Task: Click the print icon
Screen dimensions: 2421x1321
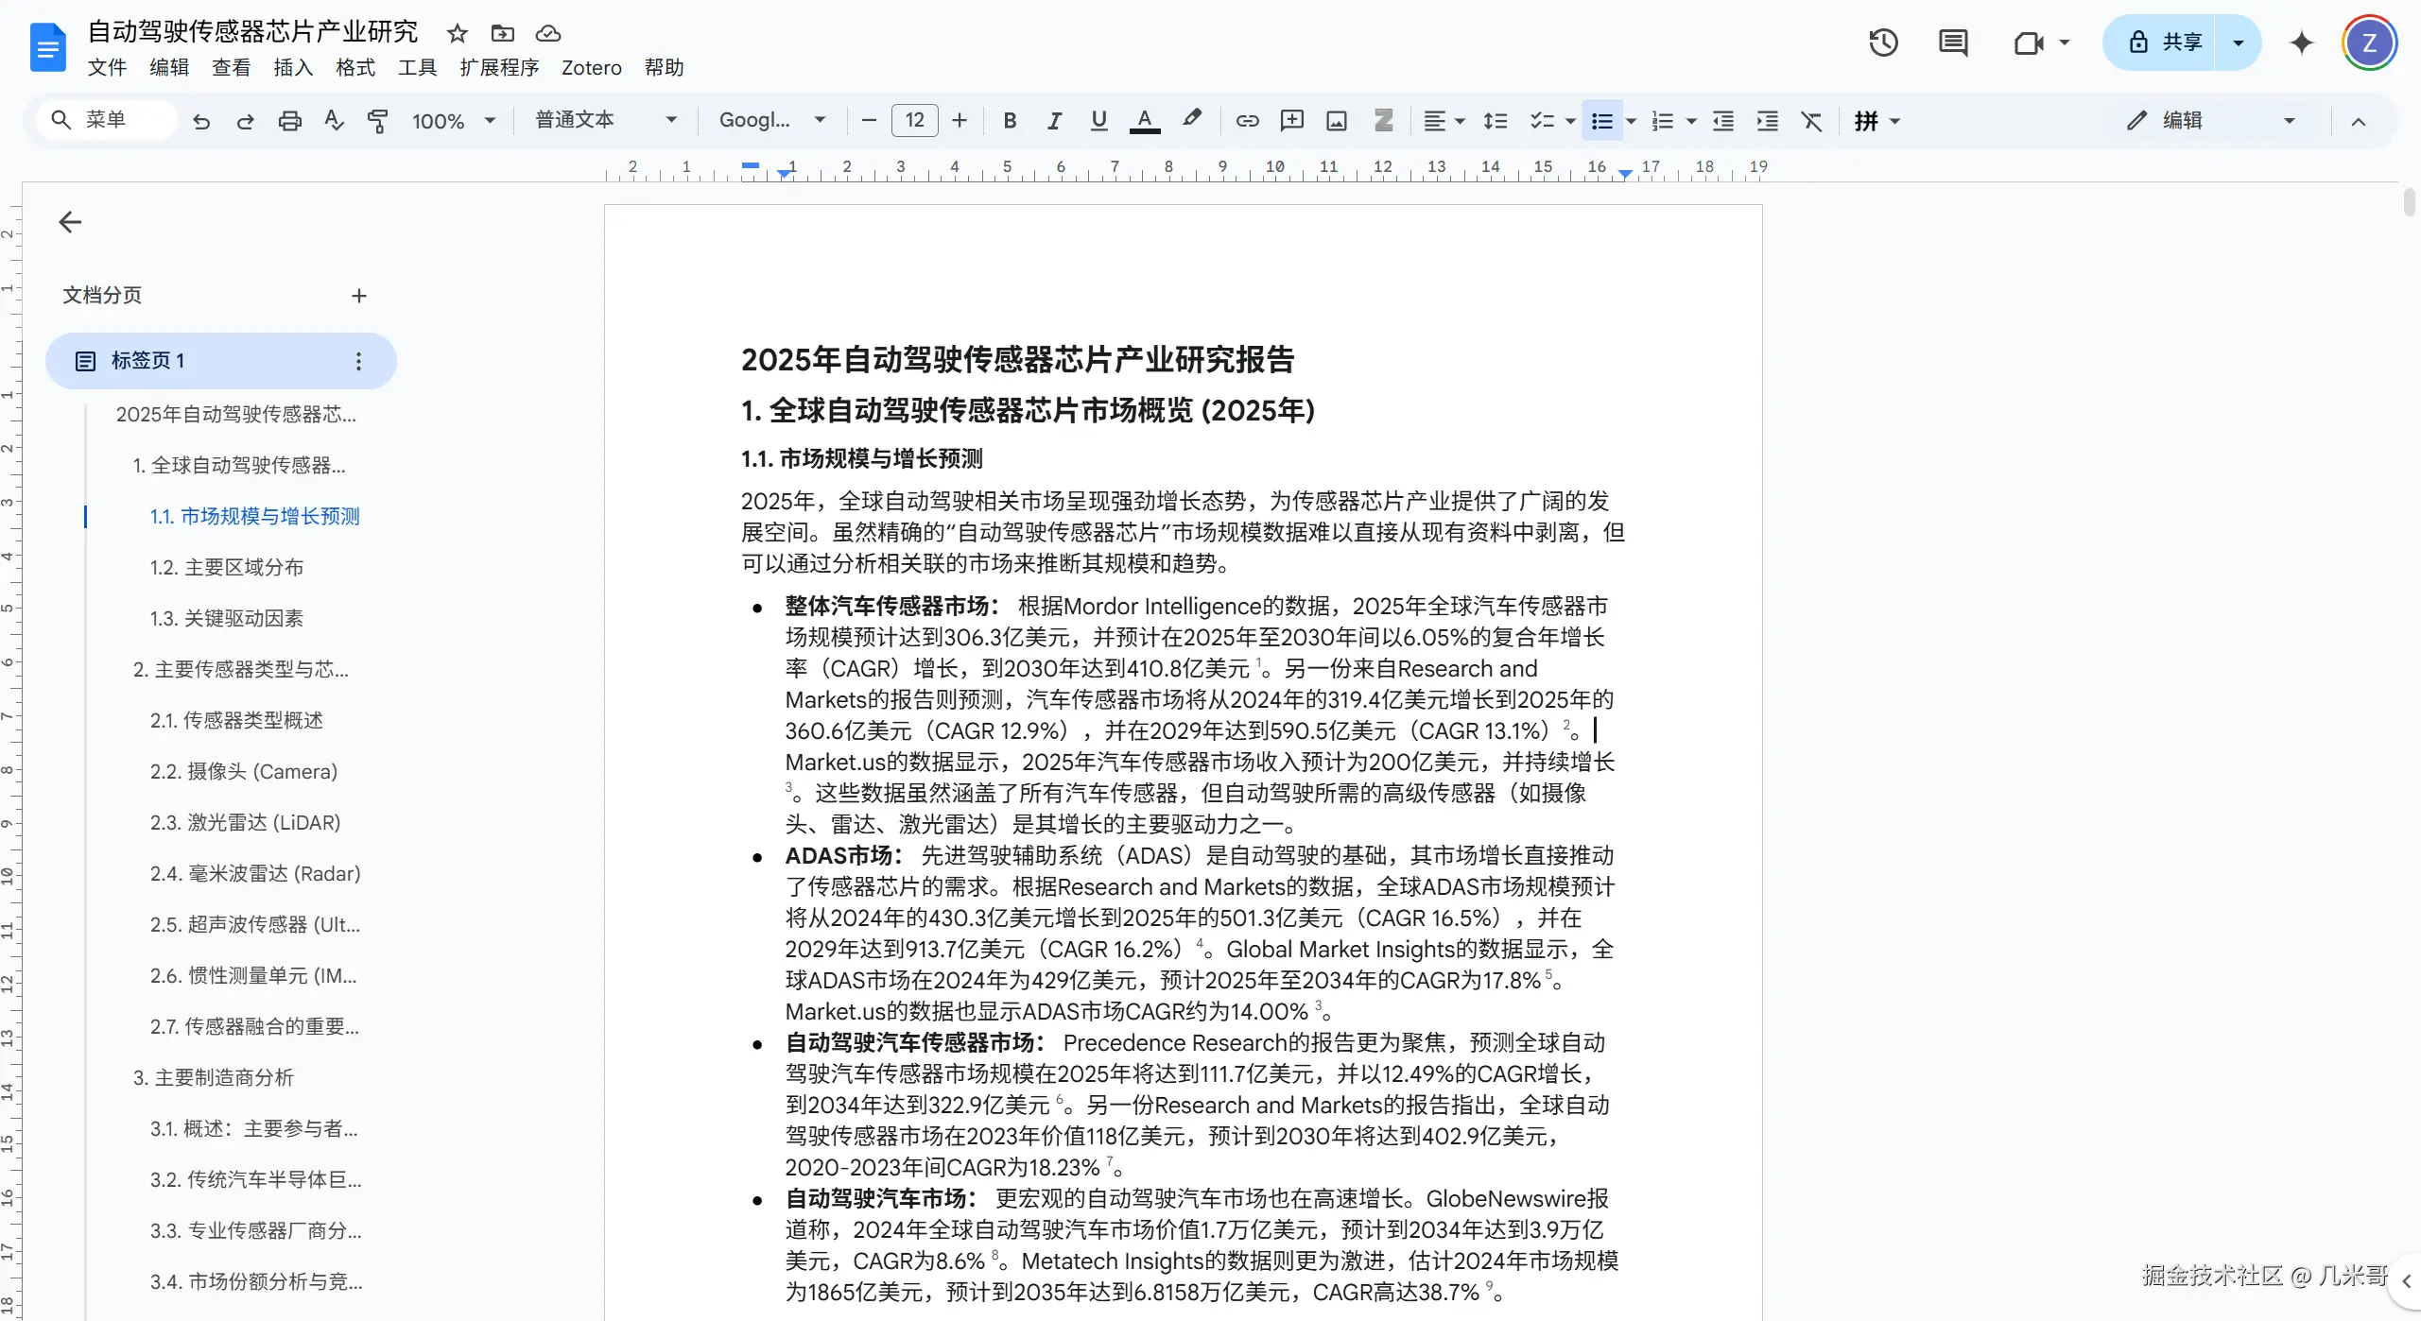Action: (x=289, y=120)
